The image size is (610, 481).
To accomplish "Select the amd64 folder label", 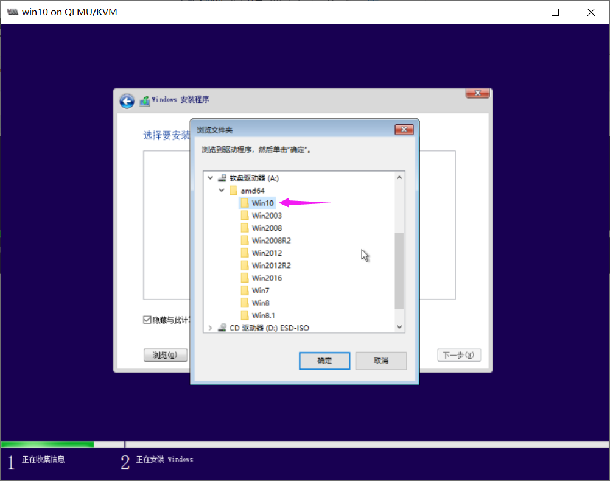I will (253, 191).
